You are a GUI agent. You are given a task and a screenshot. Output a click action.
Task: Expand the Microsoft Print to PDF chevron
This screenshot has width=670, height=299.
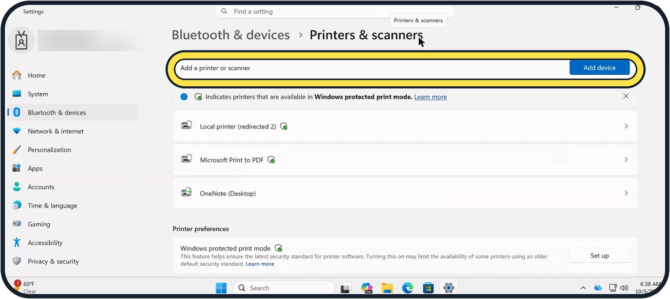[x=626, y=159]
